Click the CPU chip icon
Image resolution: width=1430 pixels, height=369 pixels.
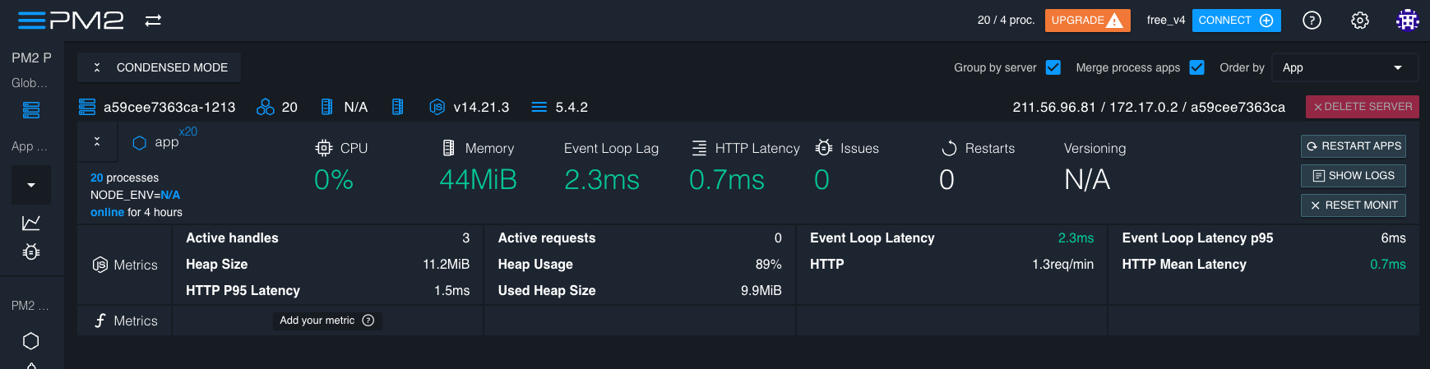[324, 148]
